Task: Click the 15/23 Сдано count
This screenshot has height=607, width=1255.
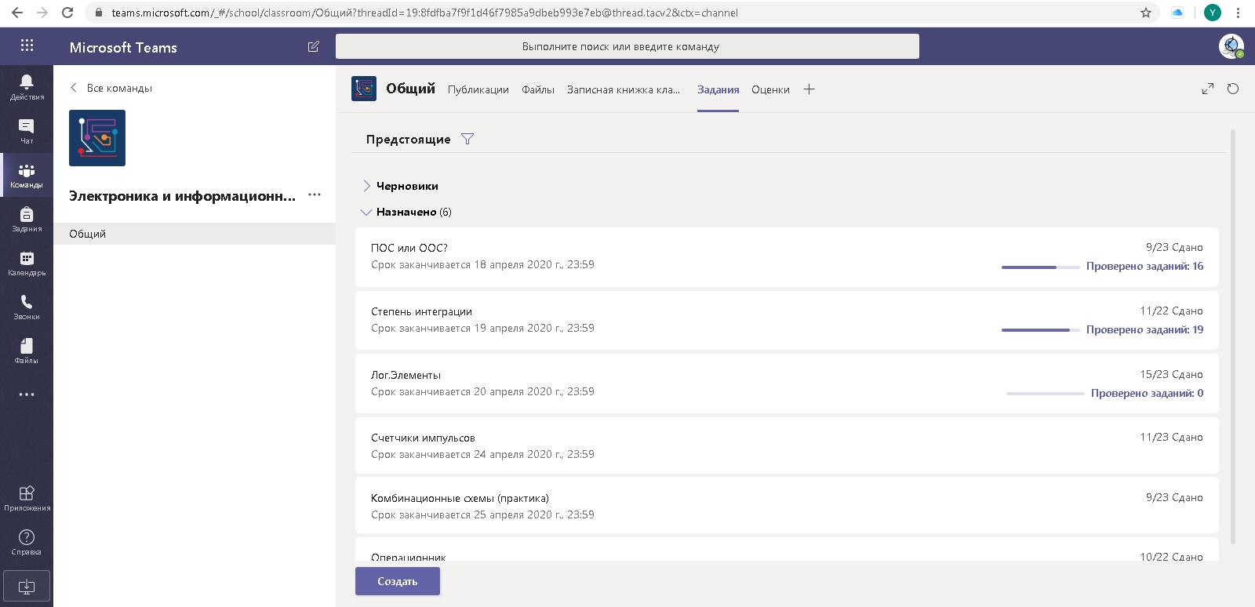Action: (1171, 374)
